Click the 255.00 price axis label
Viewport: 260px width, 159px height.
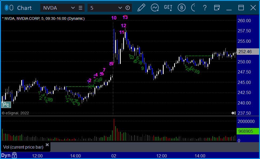click(x=244, y=41)
